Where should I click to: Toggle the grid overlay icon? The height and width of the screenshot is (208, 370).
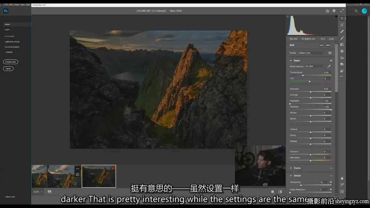click(x=342, y=191)
